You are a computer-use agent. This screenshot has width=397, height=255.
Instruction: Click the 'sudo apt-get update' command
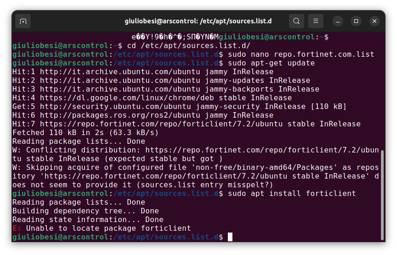coord(271,63)
